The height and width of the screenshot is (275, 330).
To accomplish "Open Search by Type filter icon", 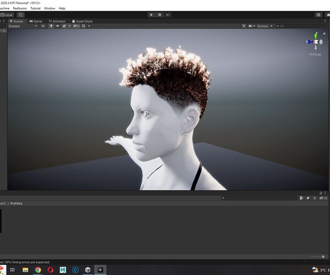I will pyautogui.click(x=301, y=198).
